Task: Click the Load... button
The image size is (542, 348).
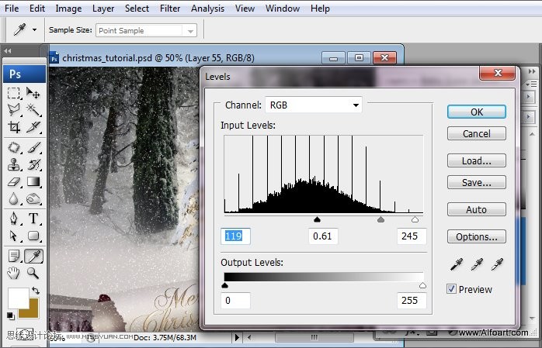Action: click(x=477, y=160)
